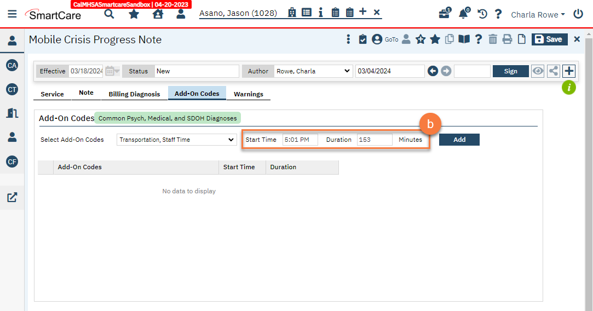Open the CA sidebar icon
The height and width of the screenshot is (311, 593).
(x=12, y=65)
